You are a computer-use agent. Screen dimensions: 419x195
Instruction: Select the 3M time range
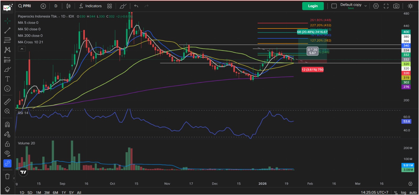[x=47, y=193]
